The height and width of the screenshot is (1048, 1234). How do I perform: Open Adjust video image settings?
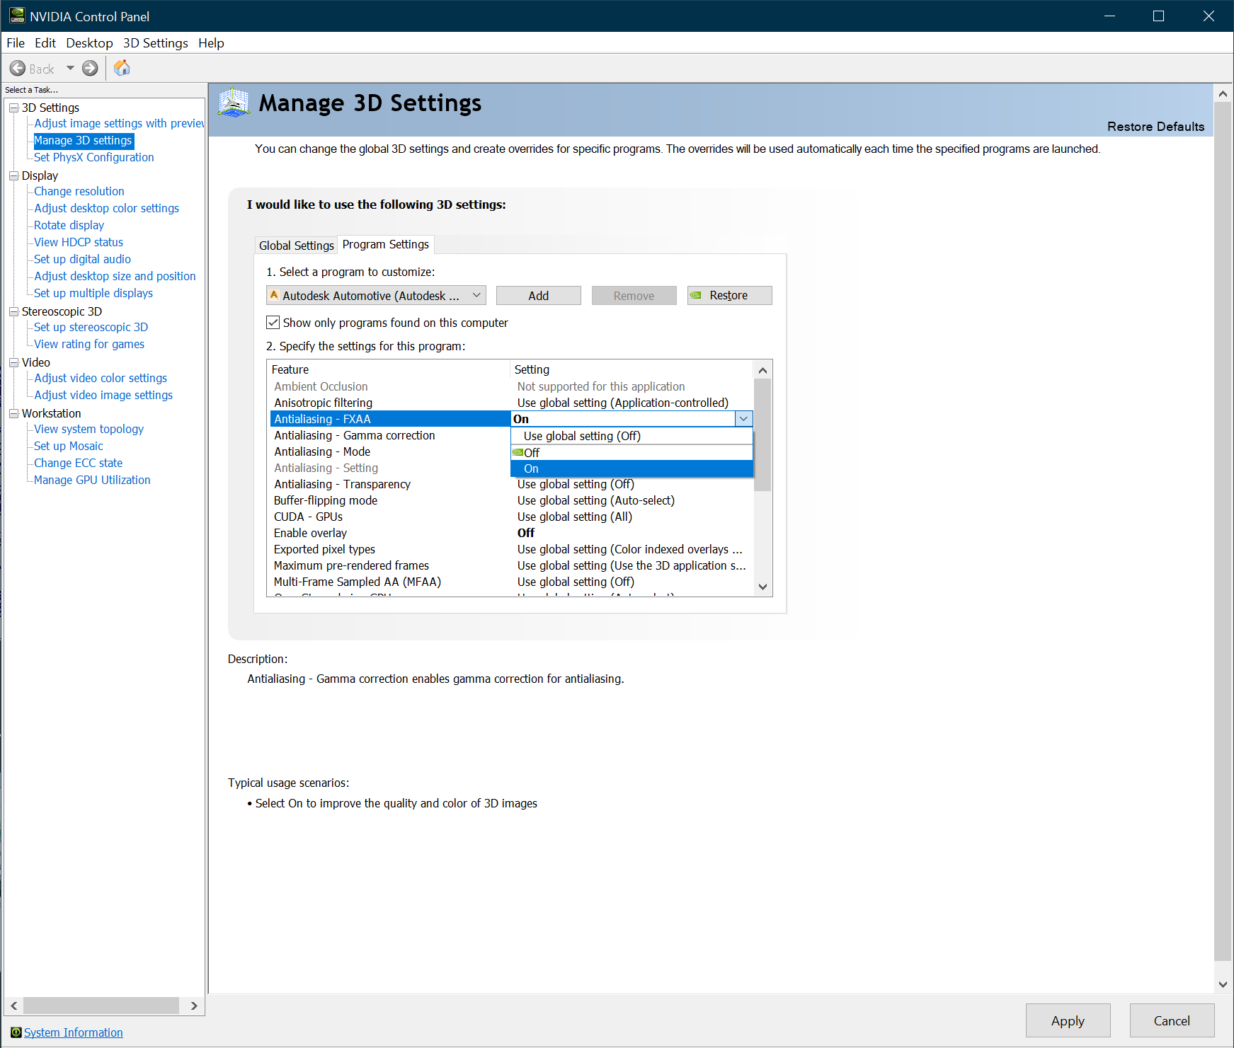[103, 395]
